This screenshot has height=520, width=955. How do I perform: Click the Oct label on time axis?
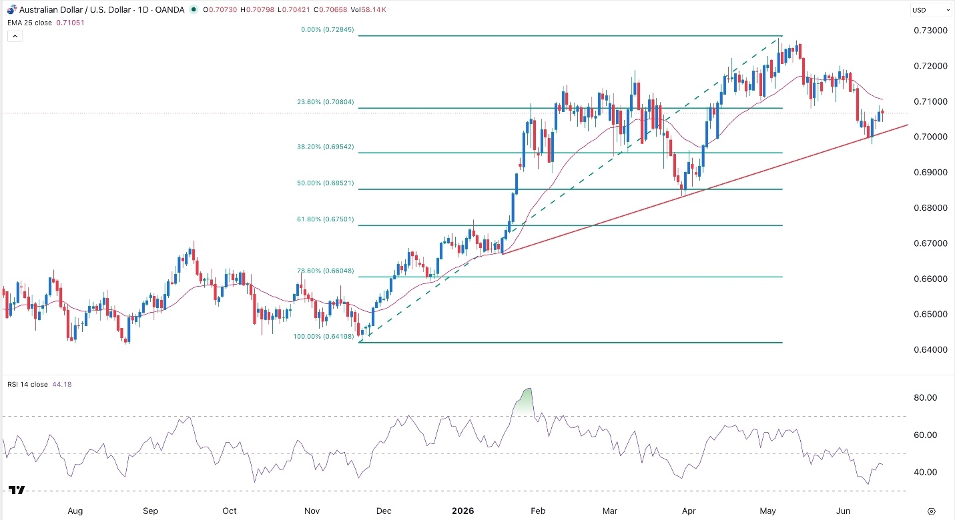[x=230, y=511]
